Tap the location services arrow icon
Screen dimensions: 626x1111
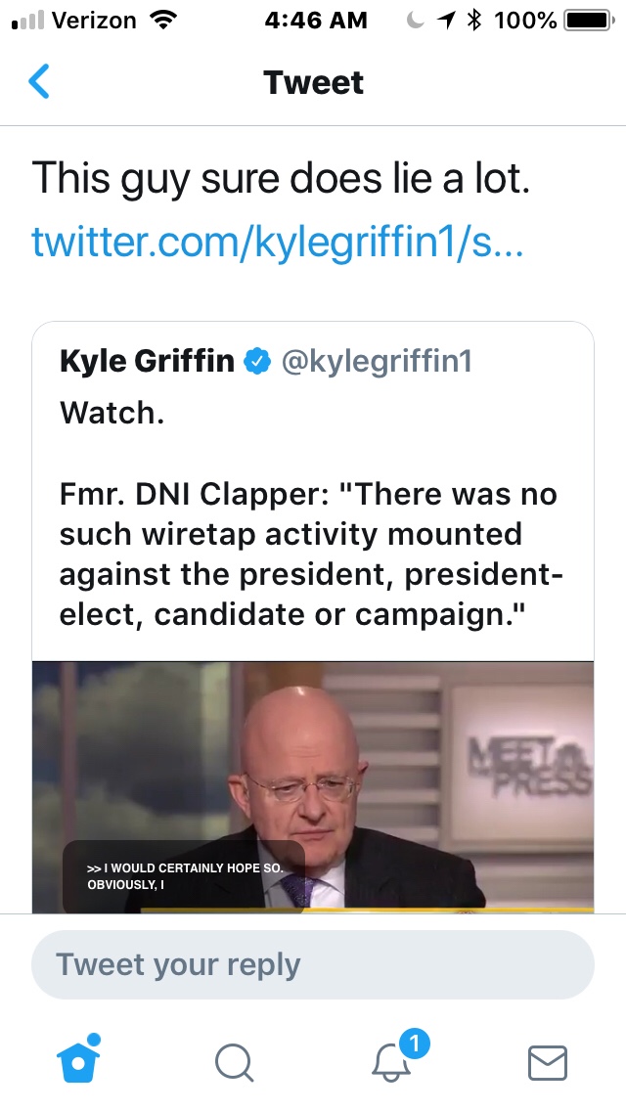(x=446, y=21)
